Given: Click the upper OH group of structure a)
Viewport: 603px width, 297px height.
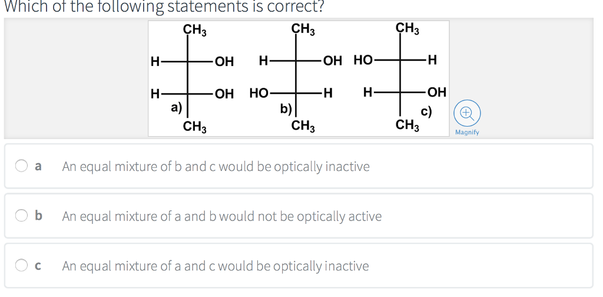Looking at the screenshot, I should pyautogui.click(x=224, y=61).
